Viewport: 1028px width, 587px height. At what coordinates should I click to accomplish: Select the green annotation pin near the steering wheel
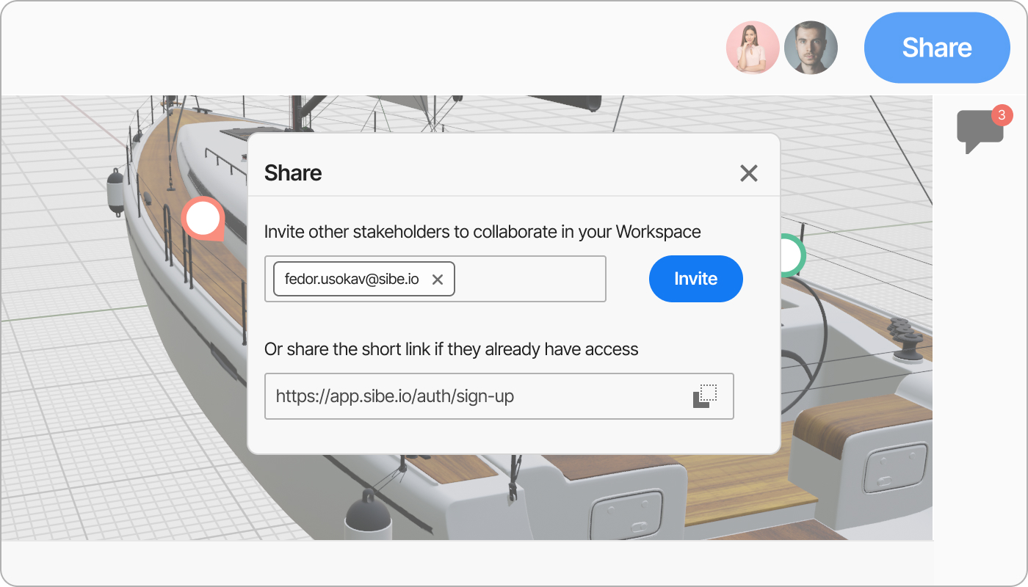792,257
